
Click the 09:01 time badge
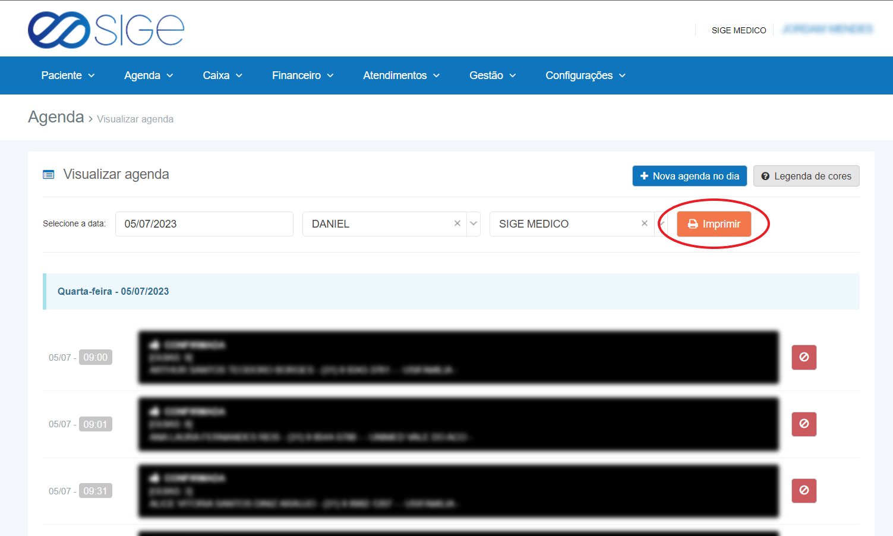pos(96,424)
